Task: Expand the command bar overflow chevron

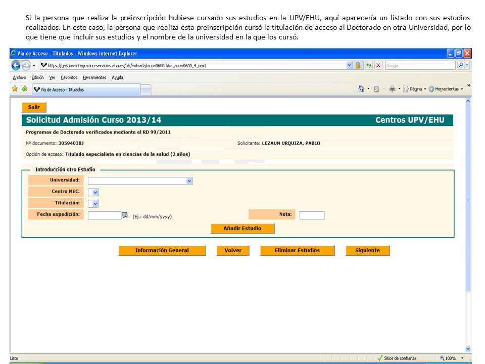Action: 469,85
